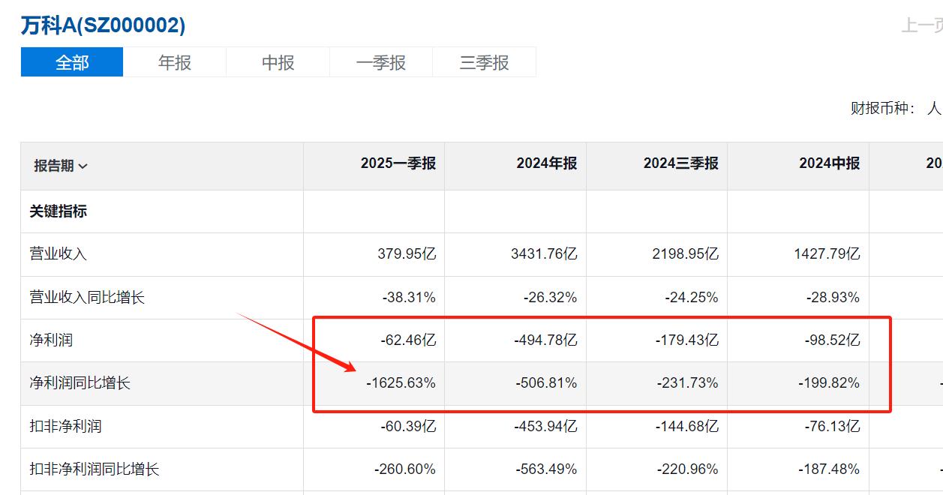Open the 中报 tab
This screenshot has width=943, height=495.
[x=278, y=62]
